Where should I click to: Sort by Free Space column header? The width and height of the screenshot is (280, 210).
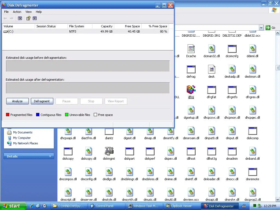click(128, 26)
